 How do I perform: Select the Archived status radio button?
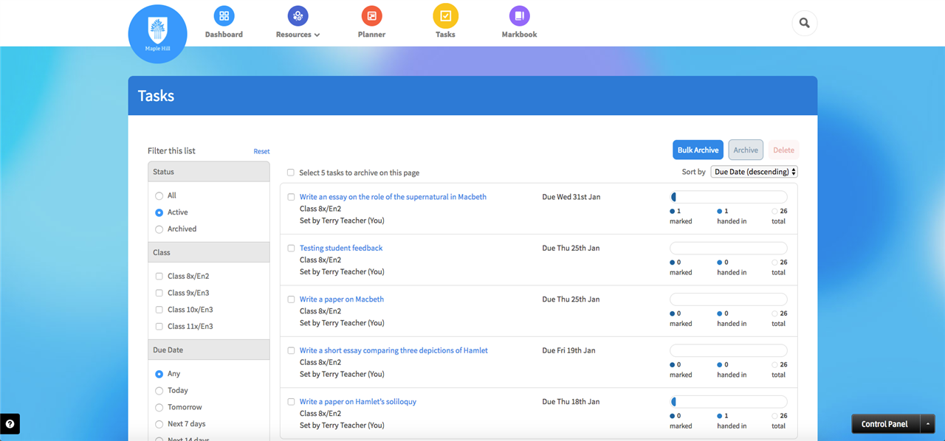(159, 229)
